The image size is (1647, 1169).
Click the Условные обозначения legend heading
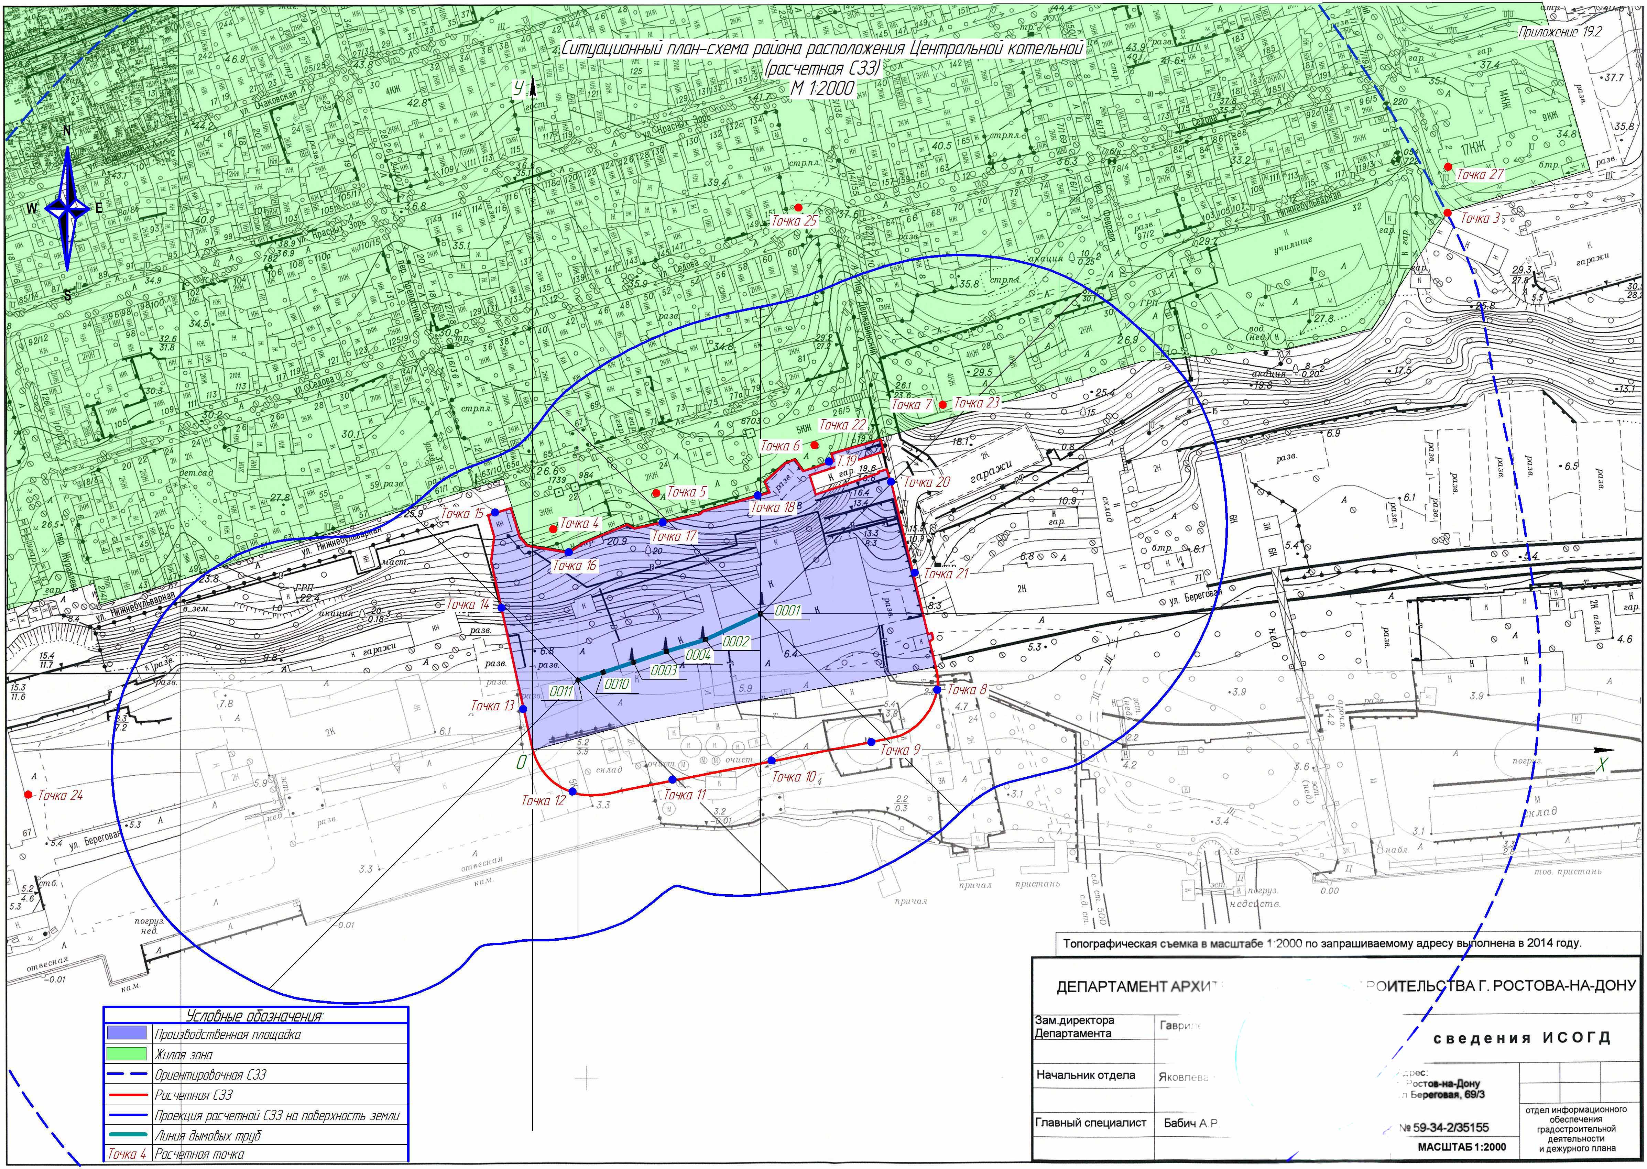pyautogui.click(x=255, y=1016)
